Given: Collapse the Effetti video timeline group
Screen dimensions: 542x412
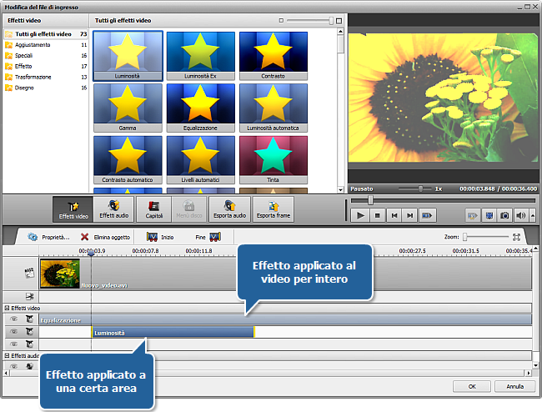Looking at the screenshot, I should 6,308.
